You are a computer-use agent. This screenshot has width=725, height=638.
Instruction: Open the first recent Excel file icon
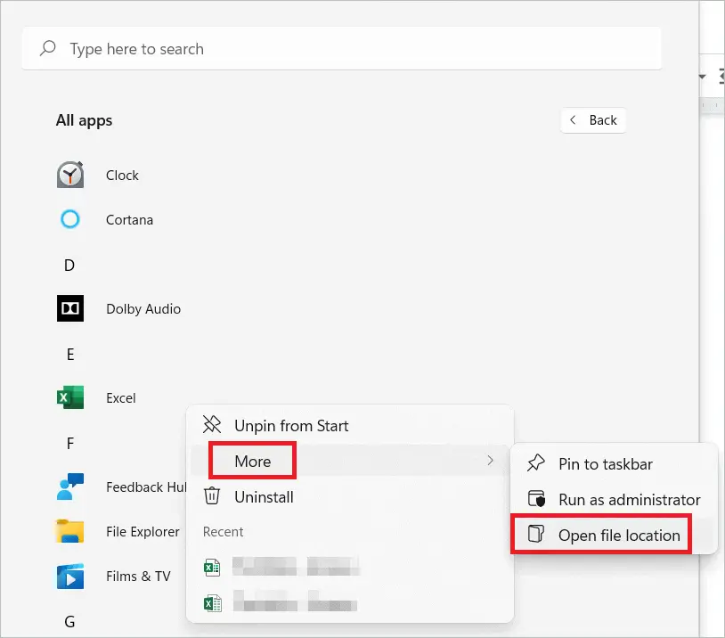(x=212, y=568)
